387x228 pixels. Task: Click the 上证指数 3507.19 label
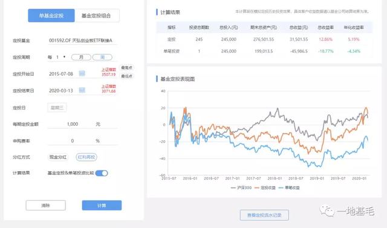pos(109,72)
